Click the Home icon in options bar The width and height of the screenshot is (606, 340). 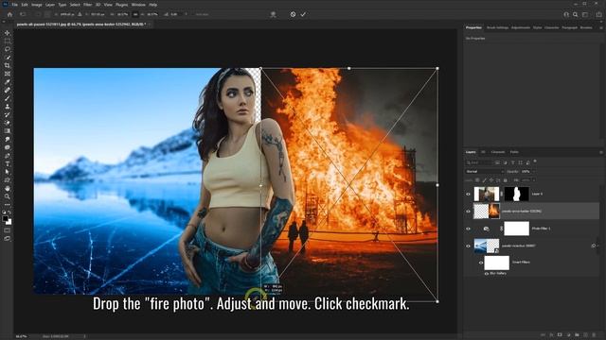tap(9, 14)
